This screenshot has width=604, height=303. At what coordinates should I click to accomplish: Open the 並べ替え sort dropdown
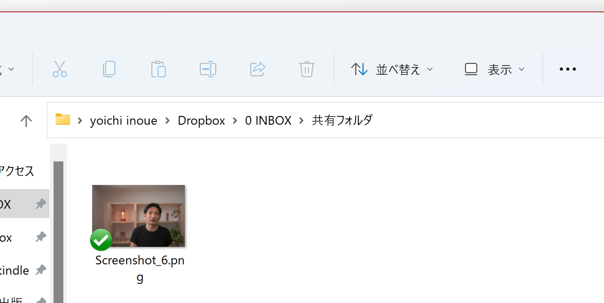pos(392,69)
